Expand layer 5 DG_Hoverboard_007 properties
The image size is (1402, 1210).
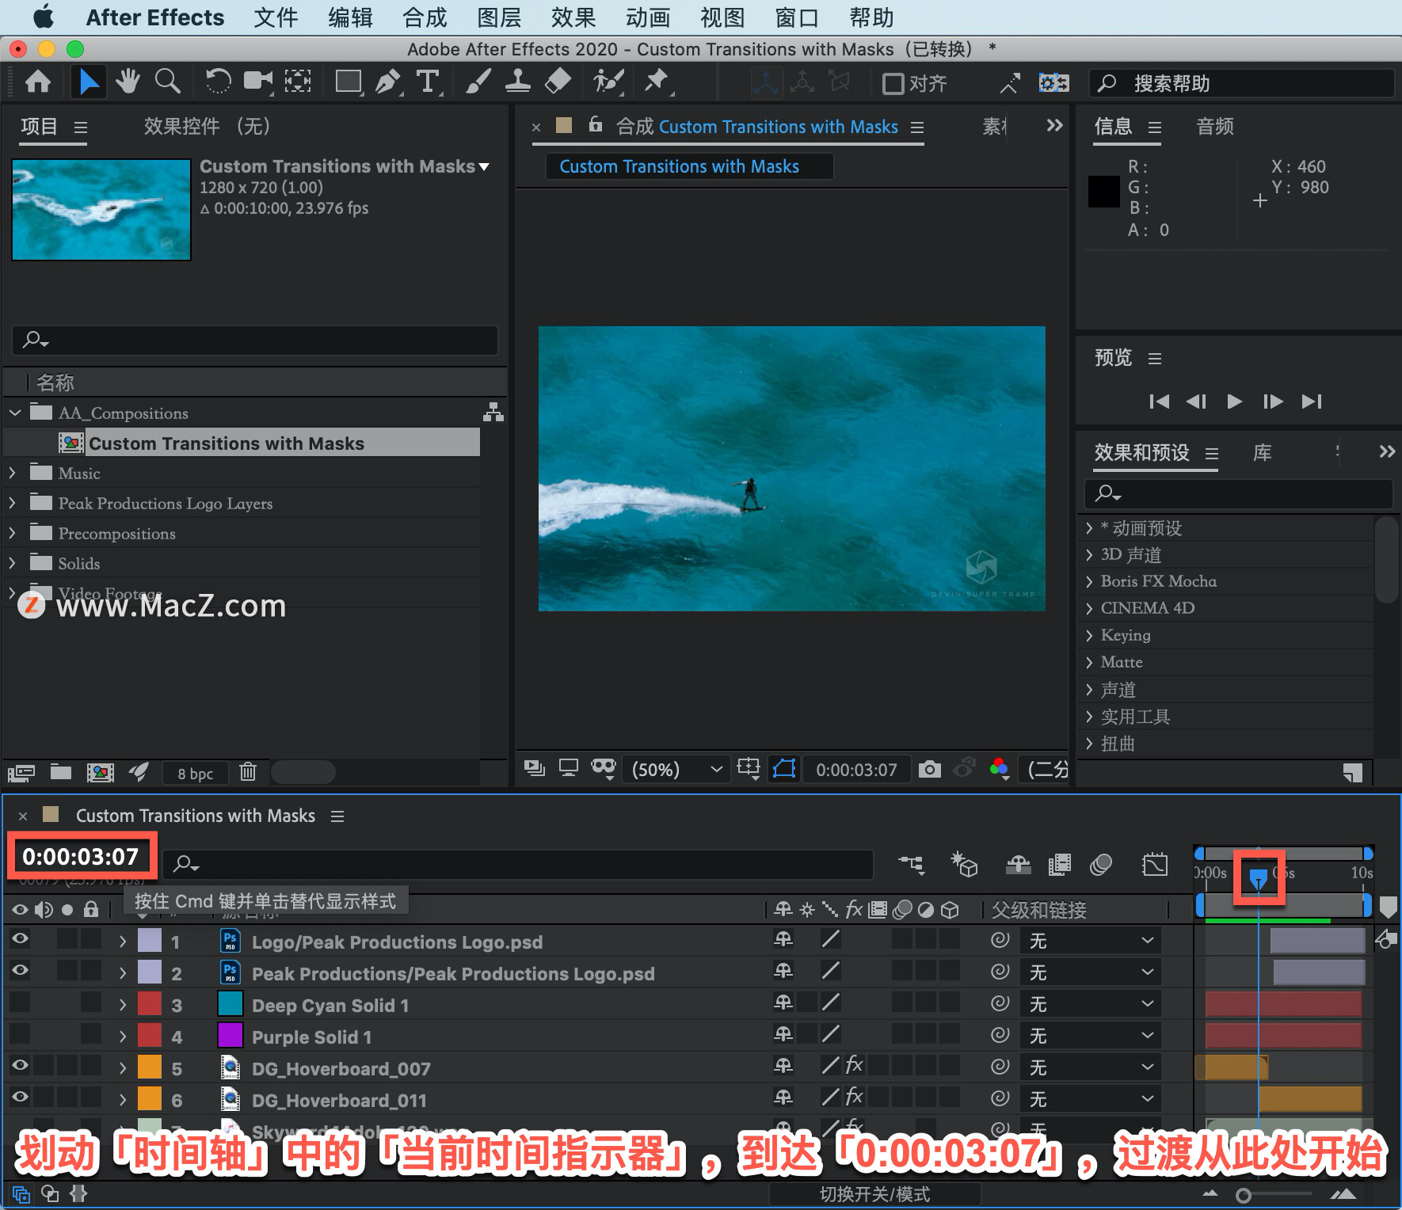coord(123,1067)
